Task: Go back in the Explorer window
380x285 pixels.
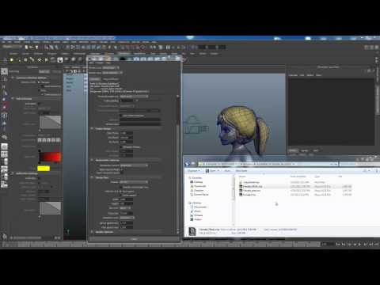Action: click(188, 164)
